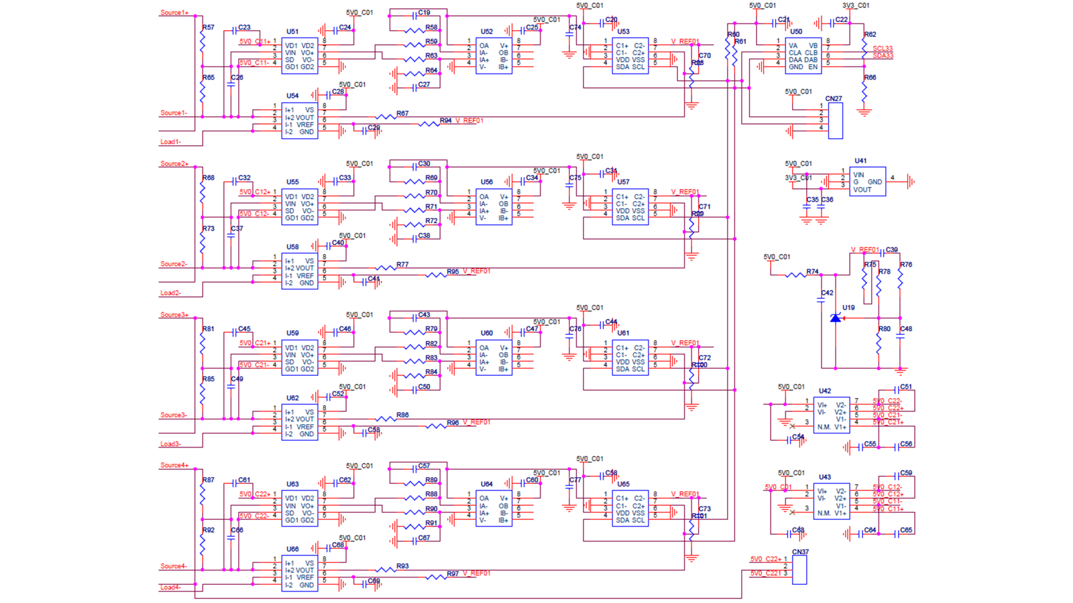Select the U62 current sensor block
Viewport: 1073px width, 603px height.
[299, 423]
